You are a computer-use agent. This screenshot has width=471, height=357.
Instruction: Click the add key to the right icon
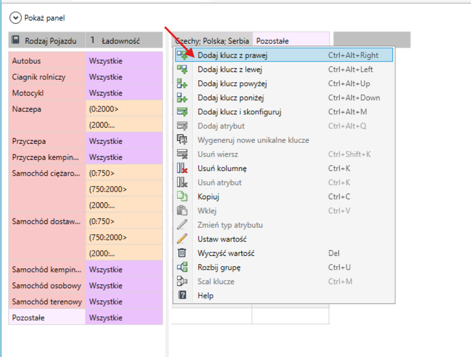[x=182, y=55]
